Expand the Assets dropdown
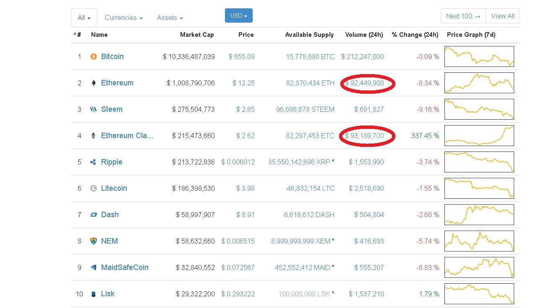This screenshot has height=308, width=541. pos(170,18)
